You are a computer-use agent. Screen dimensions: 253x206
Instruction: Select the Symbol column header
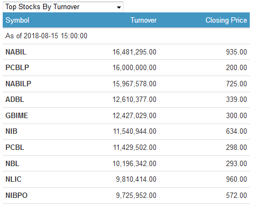17,20
